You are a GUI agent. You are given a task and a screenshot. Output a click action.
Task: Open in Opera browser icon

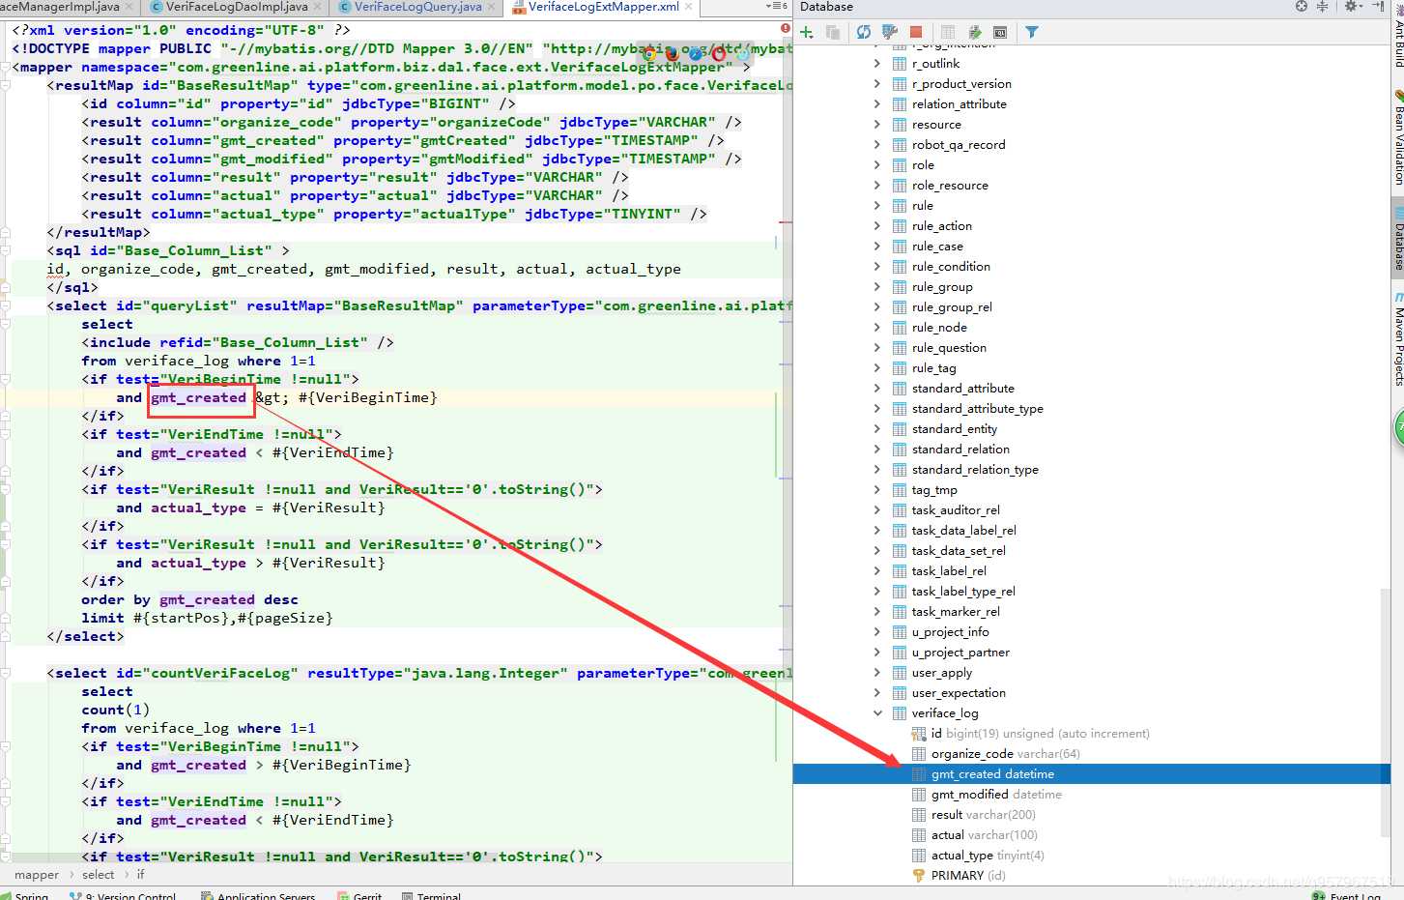tap(719, 54)
